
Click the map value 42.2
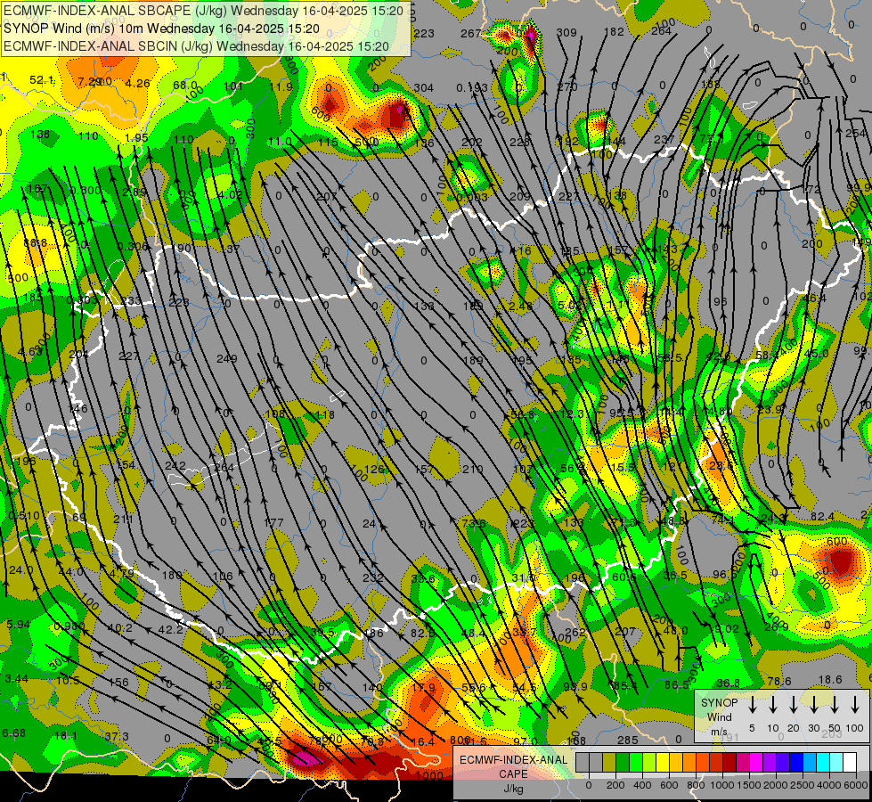(171, 629)
